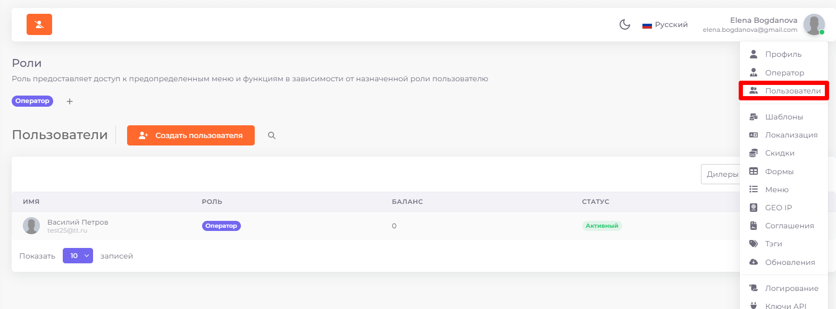836x309 pixels.
Task: Select the Оператор role badge under Роли
Action: 32,101
